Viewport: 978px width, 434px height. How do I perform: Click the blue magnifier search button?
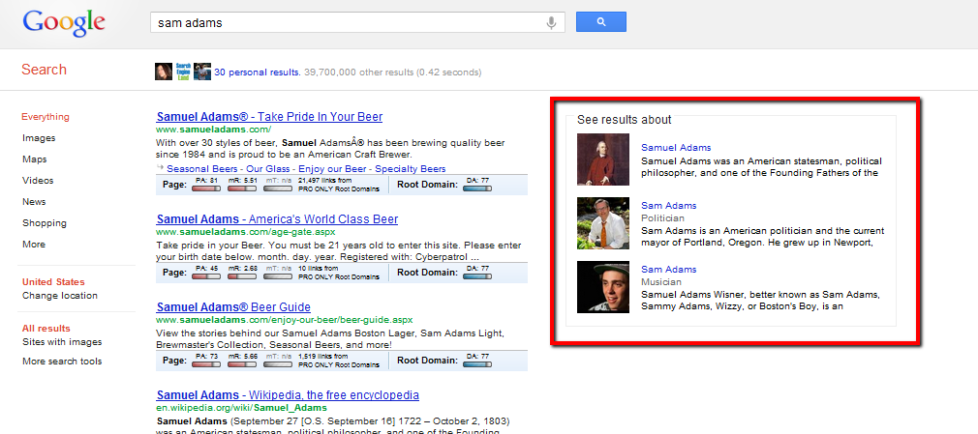[x=600, y=22]
